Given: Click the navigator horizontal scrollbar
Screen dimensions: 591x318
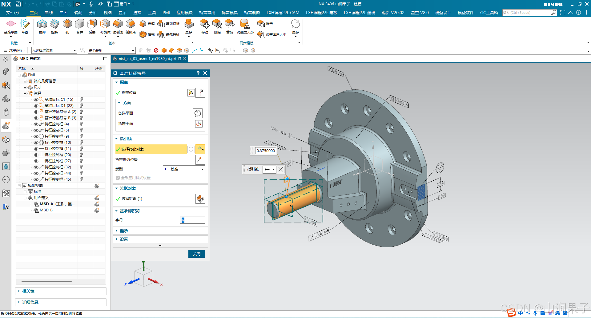Looking at the screenshot, I should (46, 281).
